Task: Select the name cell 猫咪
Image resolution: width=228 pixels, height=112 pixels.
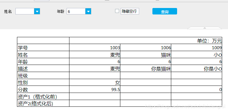Action: click(x=146, y=54)
